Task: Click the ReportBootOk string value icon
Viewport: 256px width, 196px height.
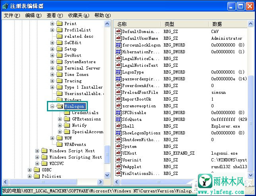Action: (118, 99)
